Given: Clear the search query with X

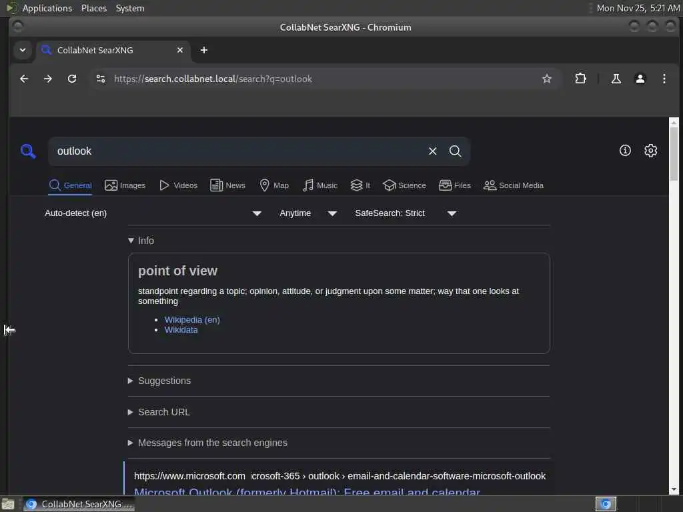Looking at the screenshot, I should (x=432, y=151).
